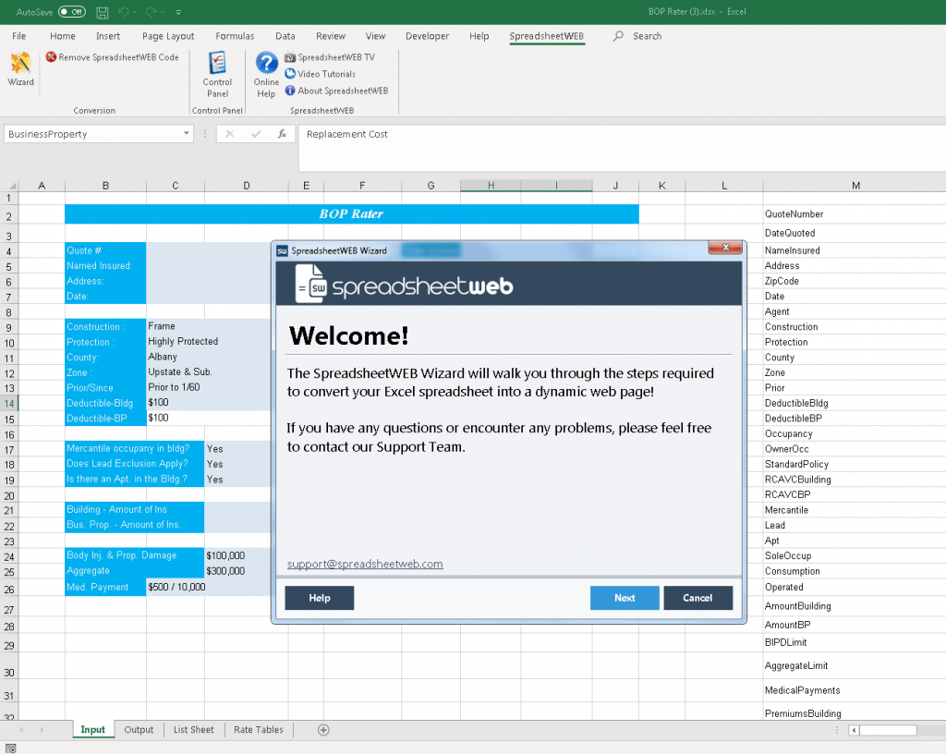This screenshot has width=946, height=754.
Task: Open the Undo history dropdown arrow
Action: (135, 12)
